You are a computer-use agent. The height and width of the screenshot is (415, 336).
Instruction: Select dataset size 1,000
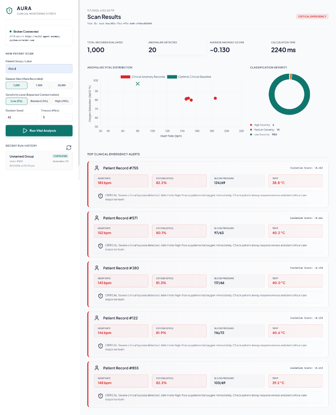point(17,85)
